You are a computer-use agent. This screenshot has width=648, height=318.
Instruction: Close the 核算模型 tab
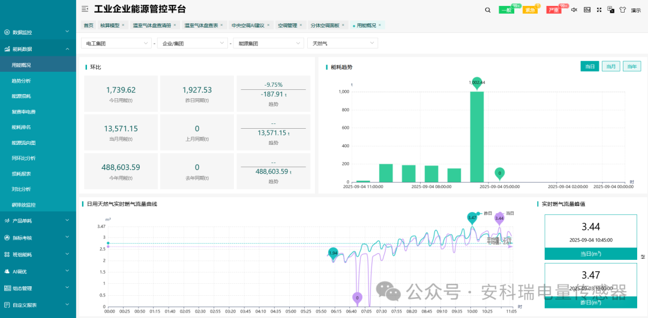tap(123, 25)
